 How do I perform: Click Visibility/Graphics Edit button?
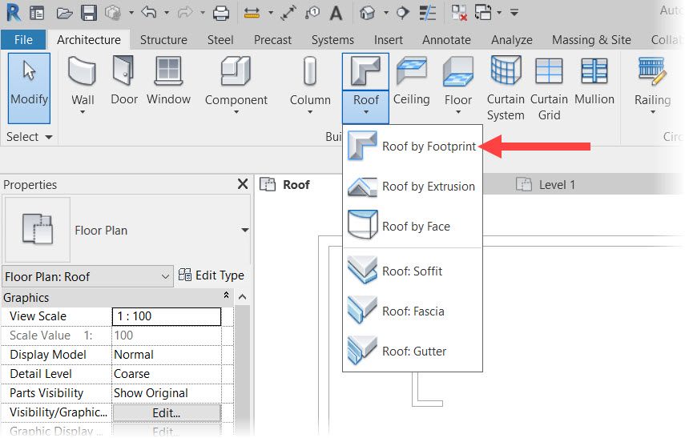pos(167,412)
